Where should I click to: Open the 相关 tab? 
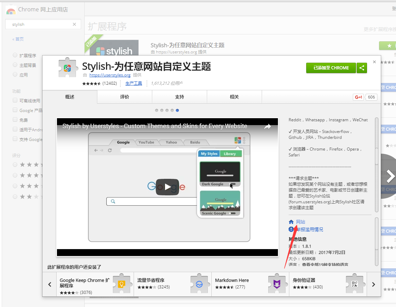click(234, 97)
